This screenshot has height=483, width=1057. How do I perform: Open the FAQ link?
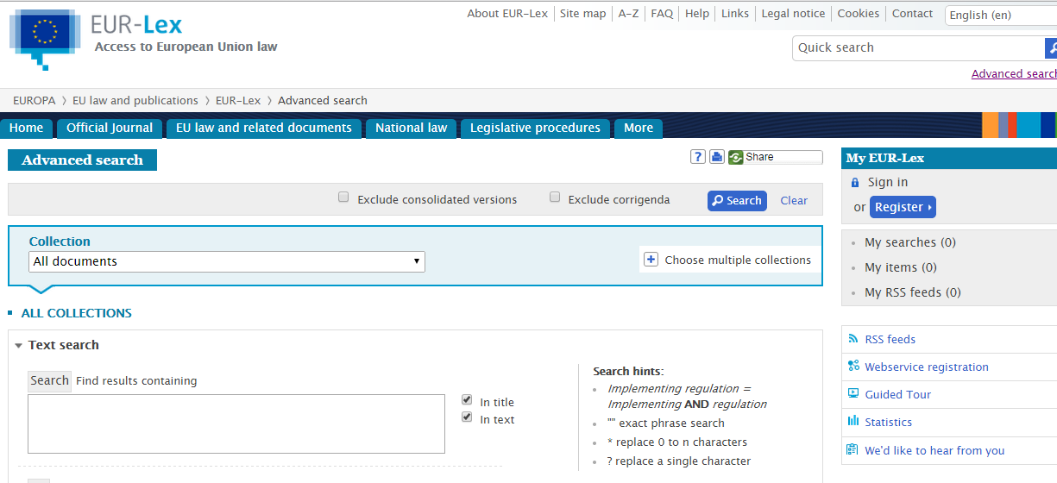click(662, 14)
